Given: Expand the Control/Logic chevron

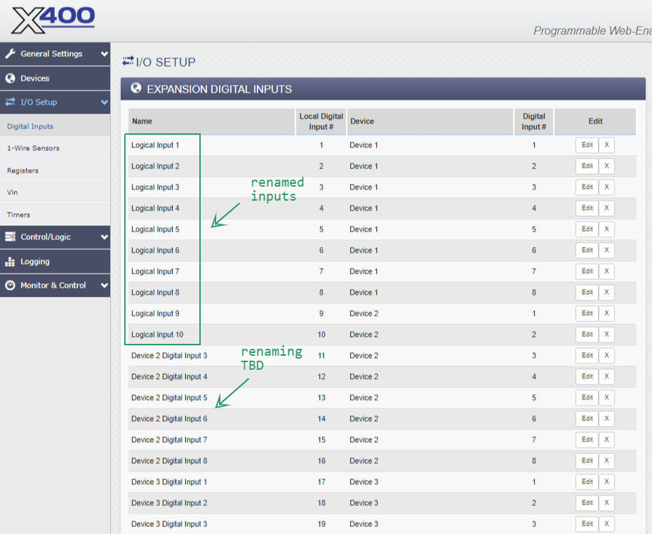Looking at the screenshot, I should 104,237.
